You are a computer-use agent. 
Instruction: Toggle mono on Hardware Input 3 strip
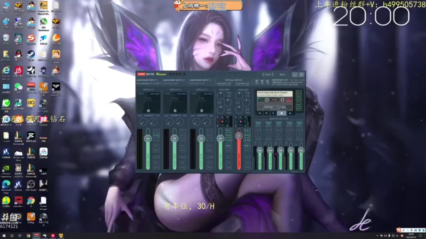[209, 157]
